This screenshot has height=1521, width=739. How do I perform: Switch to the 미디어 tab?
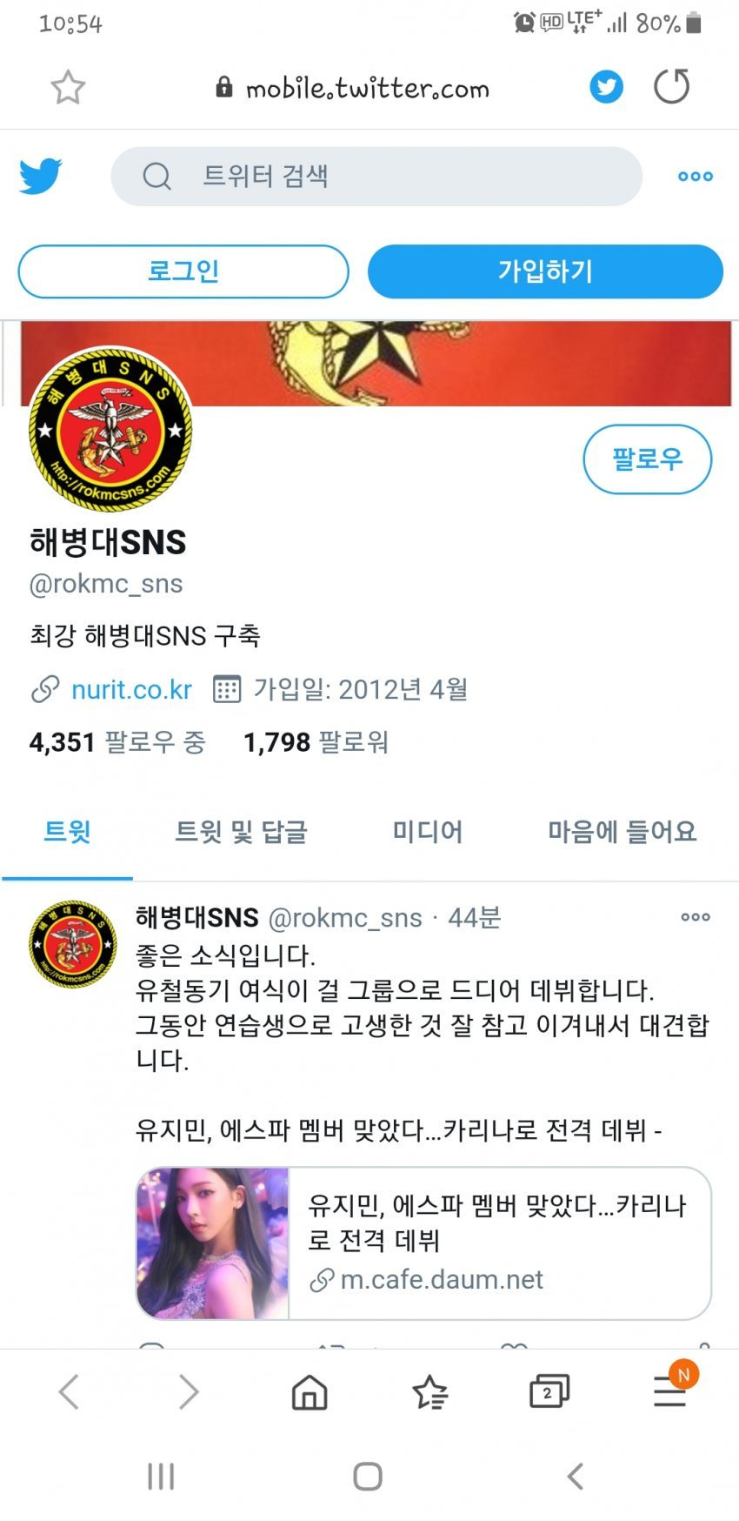[x=427, y=832]
